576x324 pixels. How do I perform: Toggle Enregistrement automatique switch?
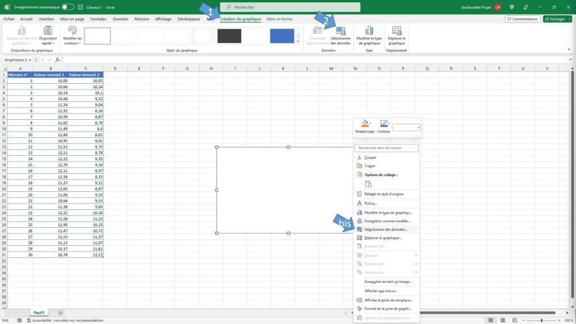tap(67, 7)
